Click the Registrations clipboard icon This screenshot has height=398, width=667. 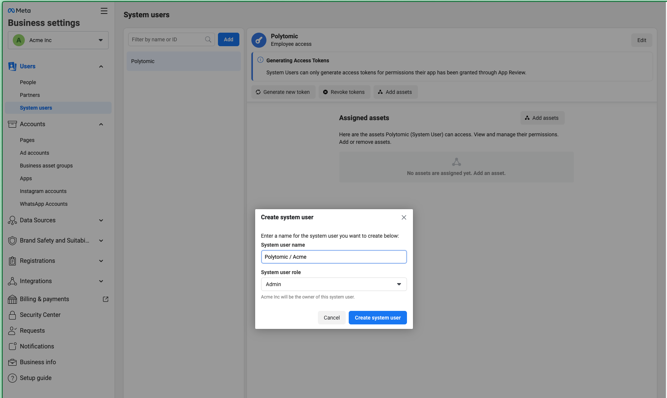(12, 261)
